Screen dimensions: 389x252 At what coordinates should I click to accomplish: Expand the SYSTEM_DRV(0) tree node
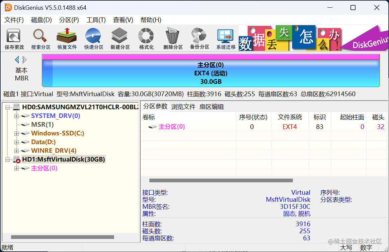(x=16, y=116)
